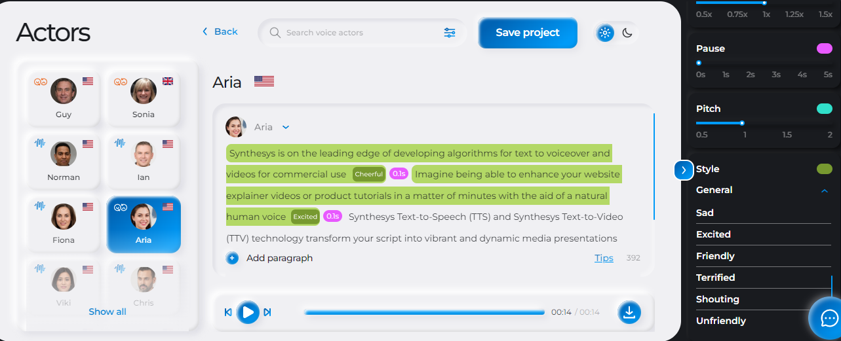Click the search magnifier icon
Image resolution: width=841 pixels, height=341 pixels.
[x=275, y=33]
